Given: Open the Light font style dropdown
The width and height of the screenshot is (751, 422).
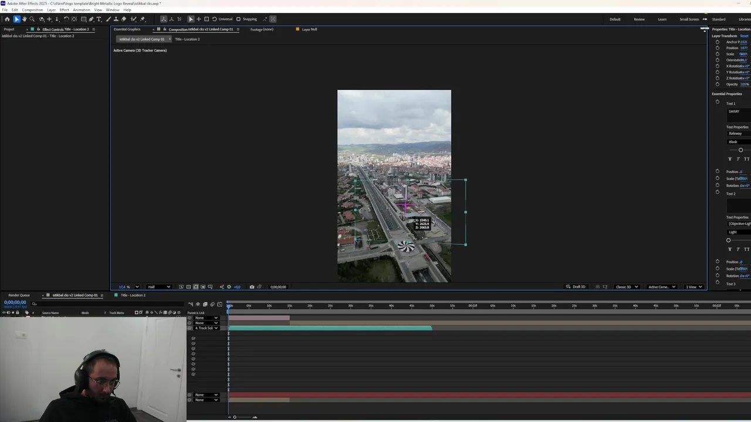Looking at the screenshot, I should click(x=739, y=232).
